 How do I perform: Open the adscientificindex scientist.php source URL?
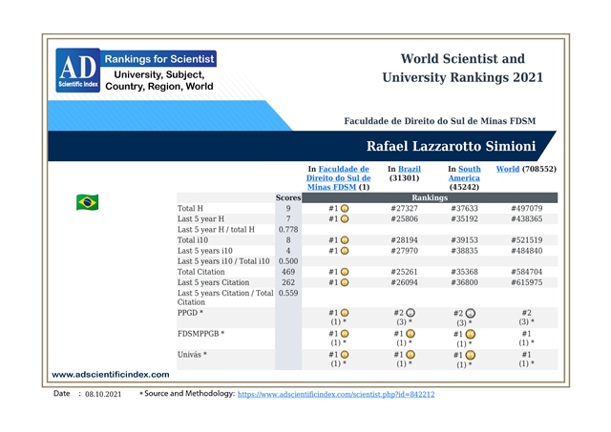336,394
